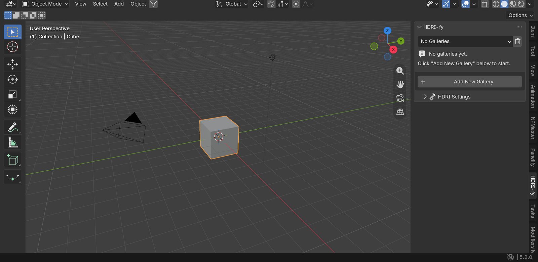Toggle snapping magnet in header

[271, 4]
